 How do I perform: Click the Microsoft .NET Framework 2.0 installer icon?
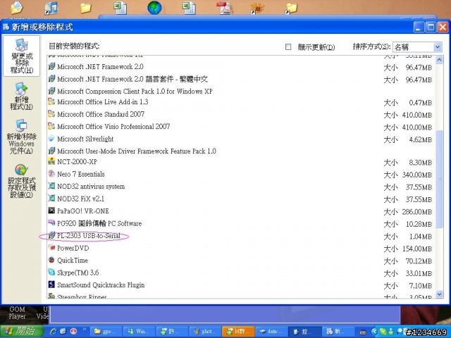(x=51, y=67)
